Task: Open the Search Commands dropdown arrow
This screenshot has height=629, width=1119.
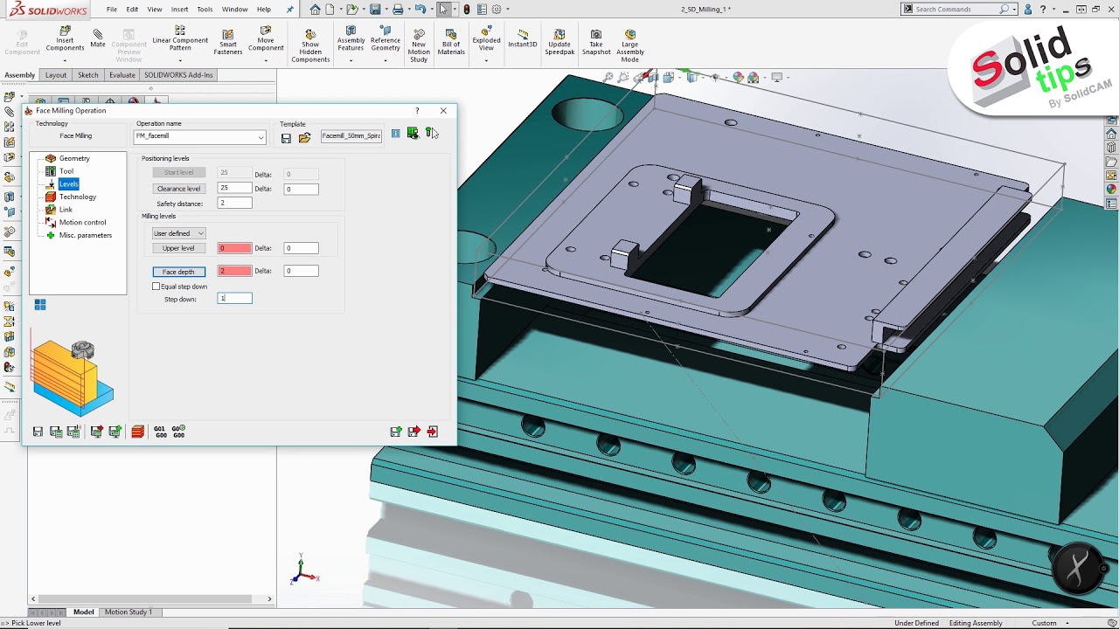Action: [1015, 9]
